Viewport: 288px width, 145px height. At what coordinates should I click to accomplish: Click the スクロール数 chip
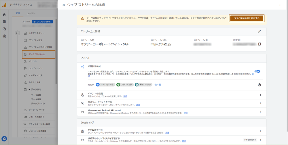pyautogui.click(x=125, y=85)
